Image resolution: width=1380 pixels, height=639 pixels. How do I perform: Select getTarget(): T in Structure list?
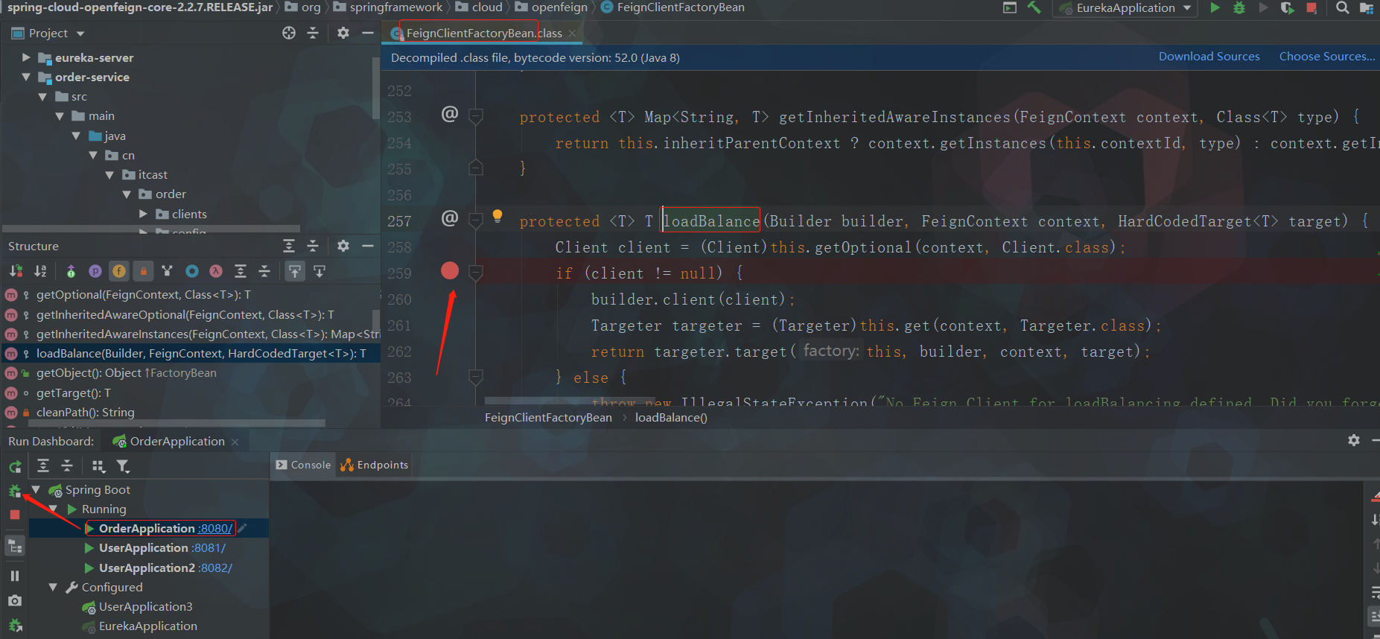click(73, 392)
